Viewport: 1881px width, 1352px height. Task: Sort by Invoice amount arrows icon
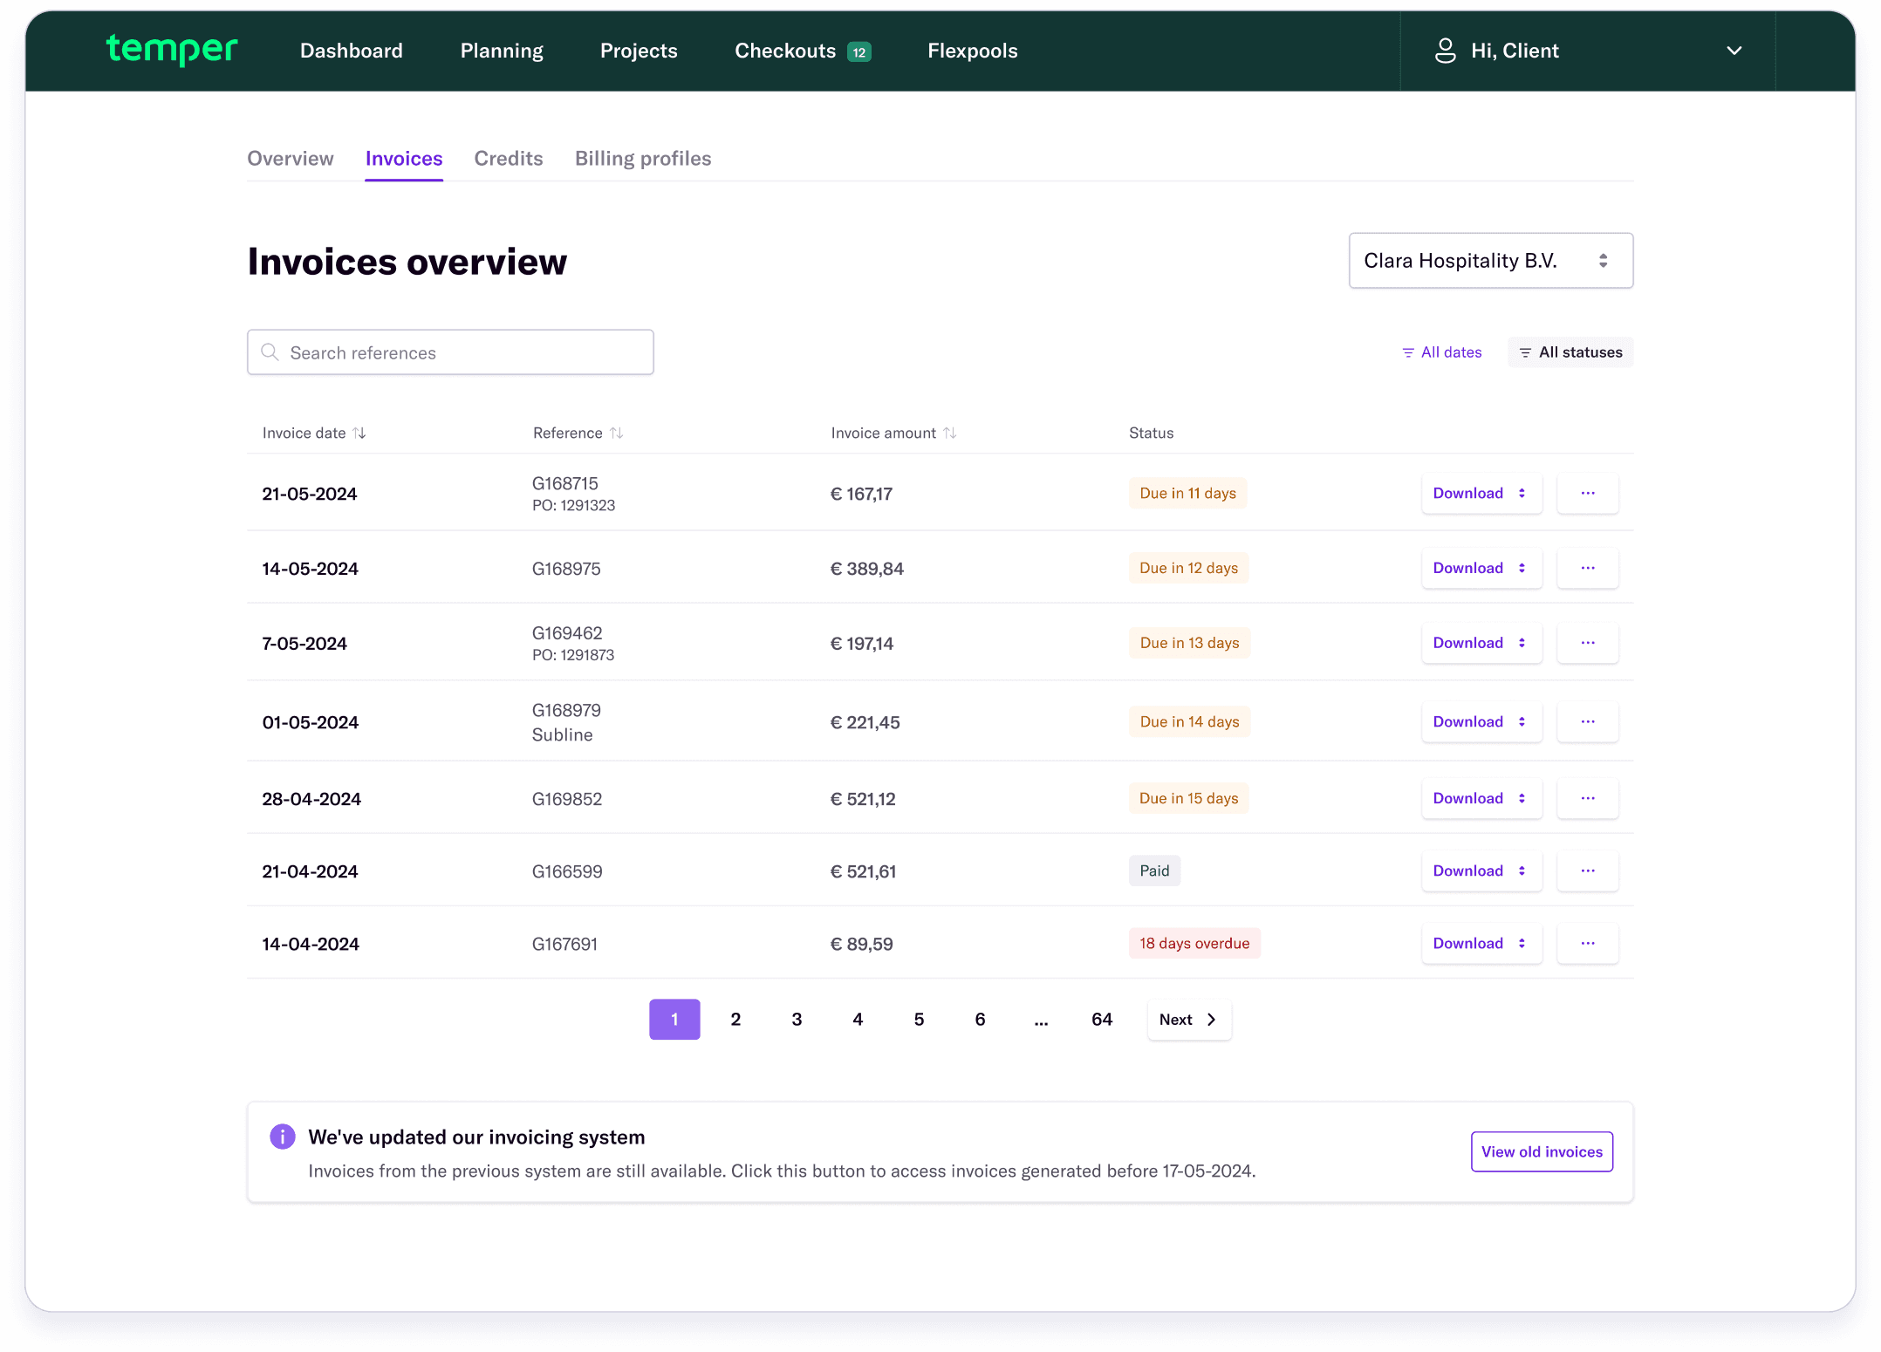click(950, 433)
